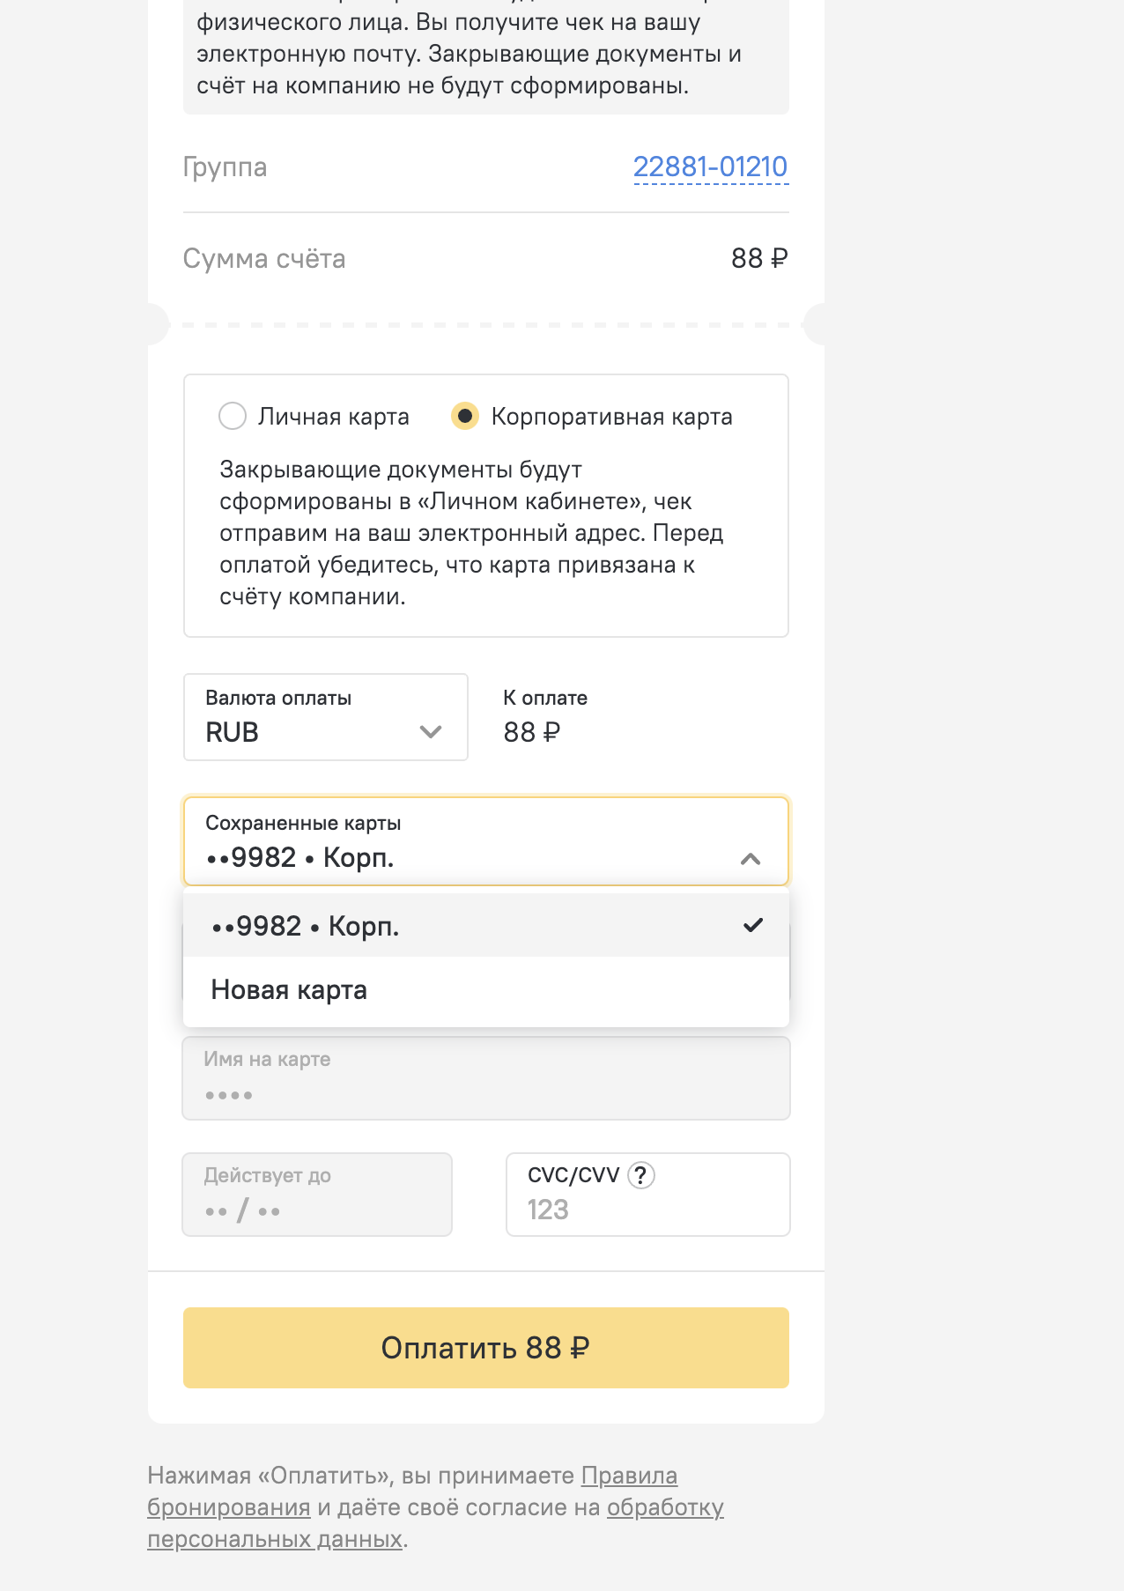This screenshot has height=1591, width=1124.
Task: Click the CVC/CVV question mark help icon
Action: point(641,1175)
